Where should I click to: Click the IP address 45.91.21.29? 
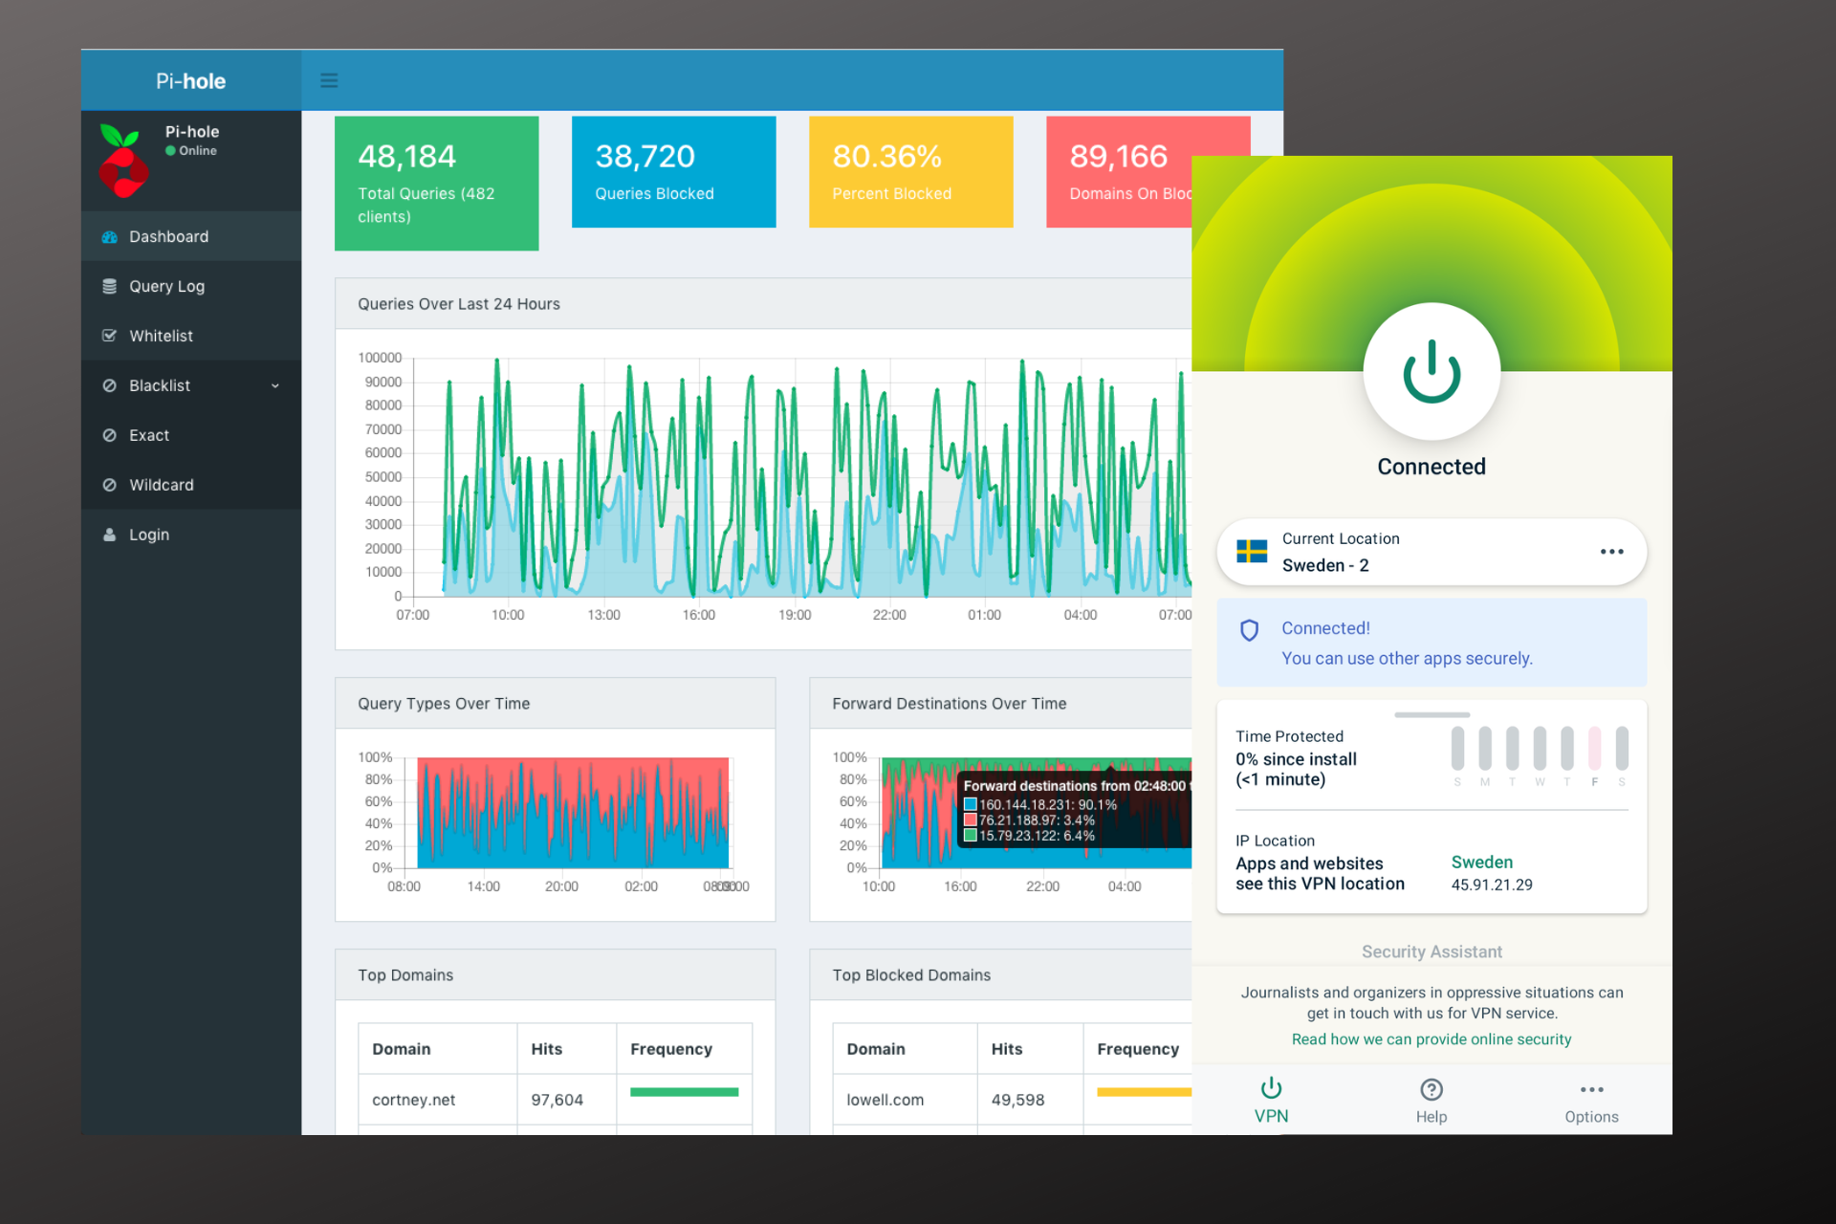tap(1492, 885)
